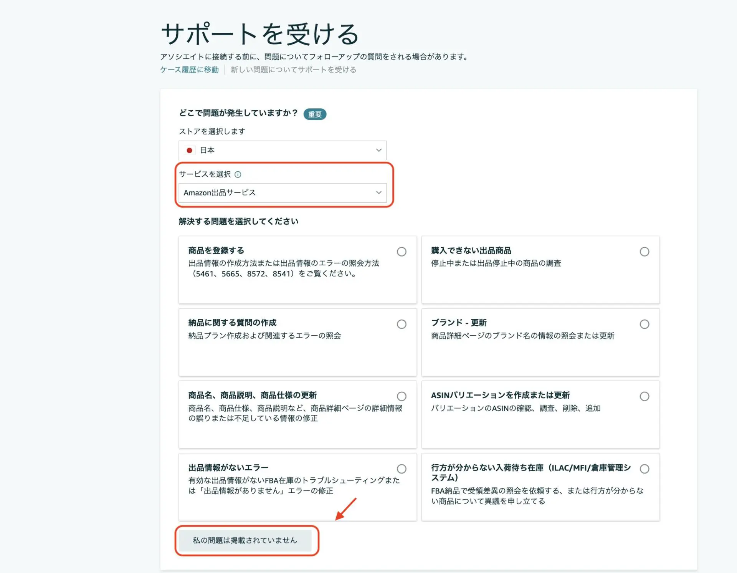Image resolution: width=737 pixels, height=573 pixels.
Task: Select the 納品に関する質問の作成 radio button
Action: pyautogui.click(x=402, y=324)
